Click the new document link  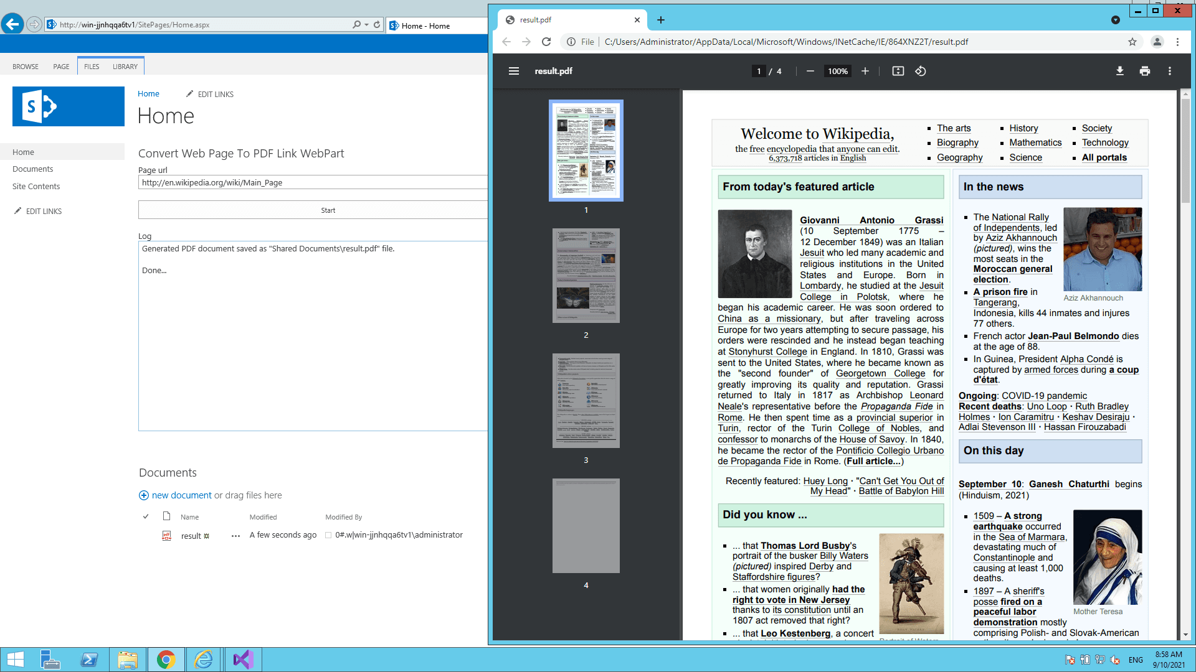[x=181, y=495]
